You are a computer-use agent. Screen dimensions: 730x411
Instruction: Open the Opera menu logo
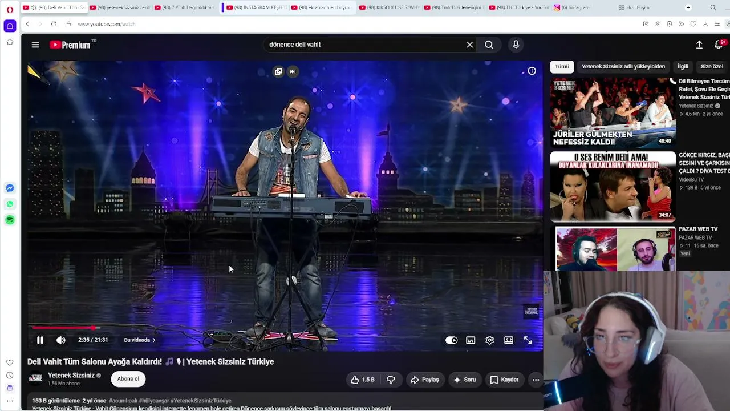10,10
